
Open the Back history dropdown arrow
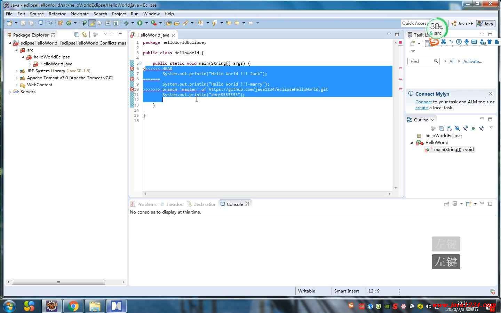[x=244, y=23]
